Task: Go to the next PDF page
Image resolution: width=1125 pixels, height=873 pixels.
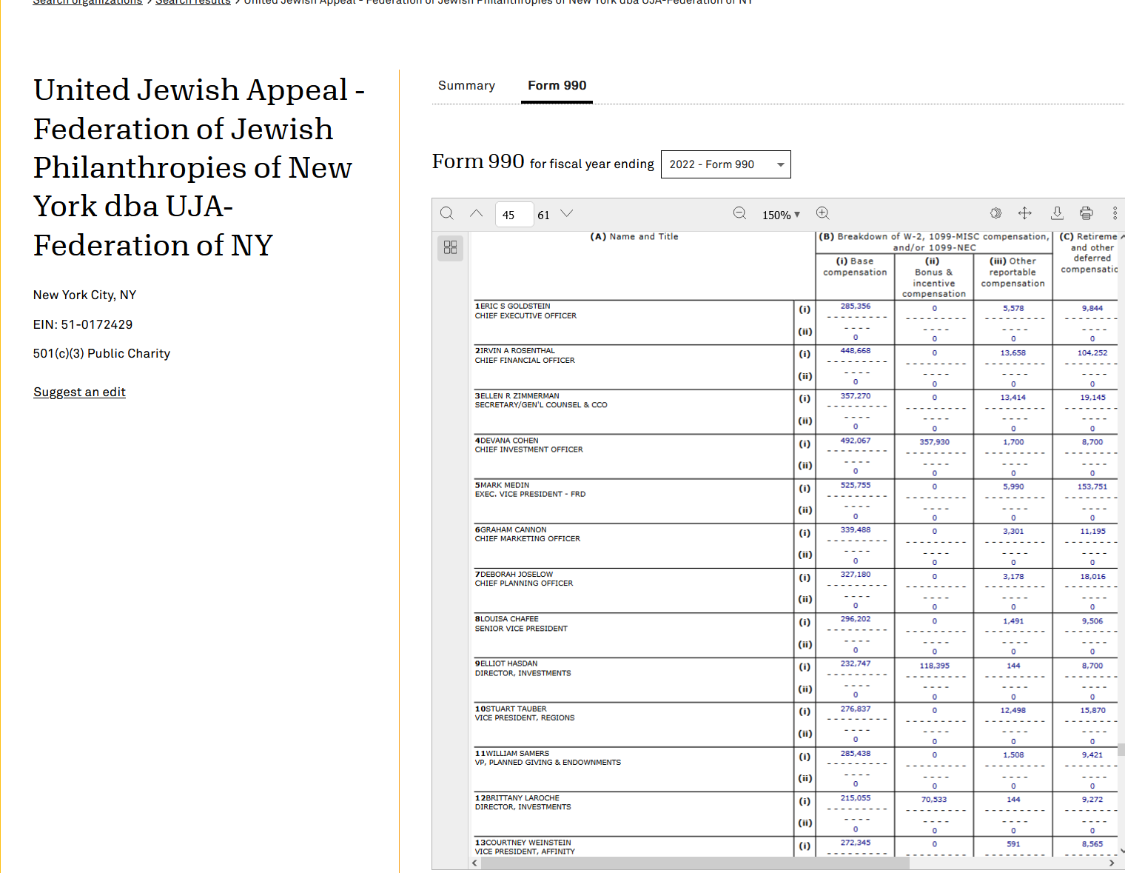Action: coord(567,214)
